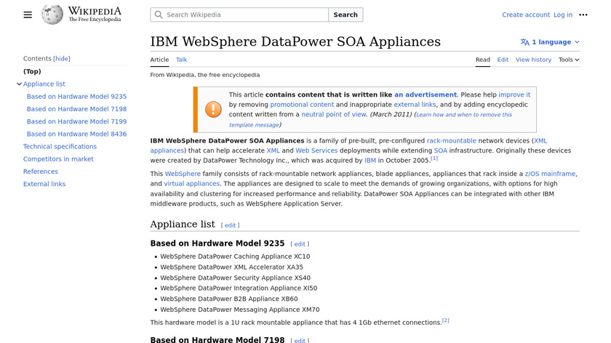Expand the Tools dropdown menu
This screenshot has height=343, width=611.
569,60
